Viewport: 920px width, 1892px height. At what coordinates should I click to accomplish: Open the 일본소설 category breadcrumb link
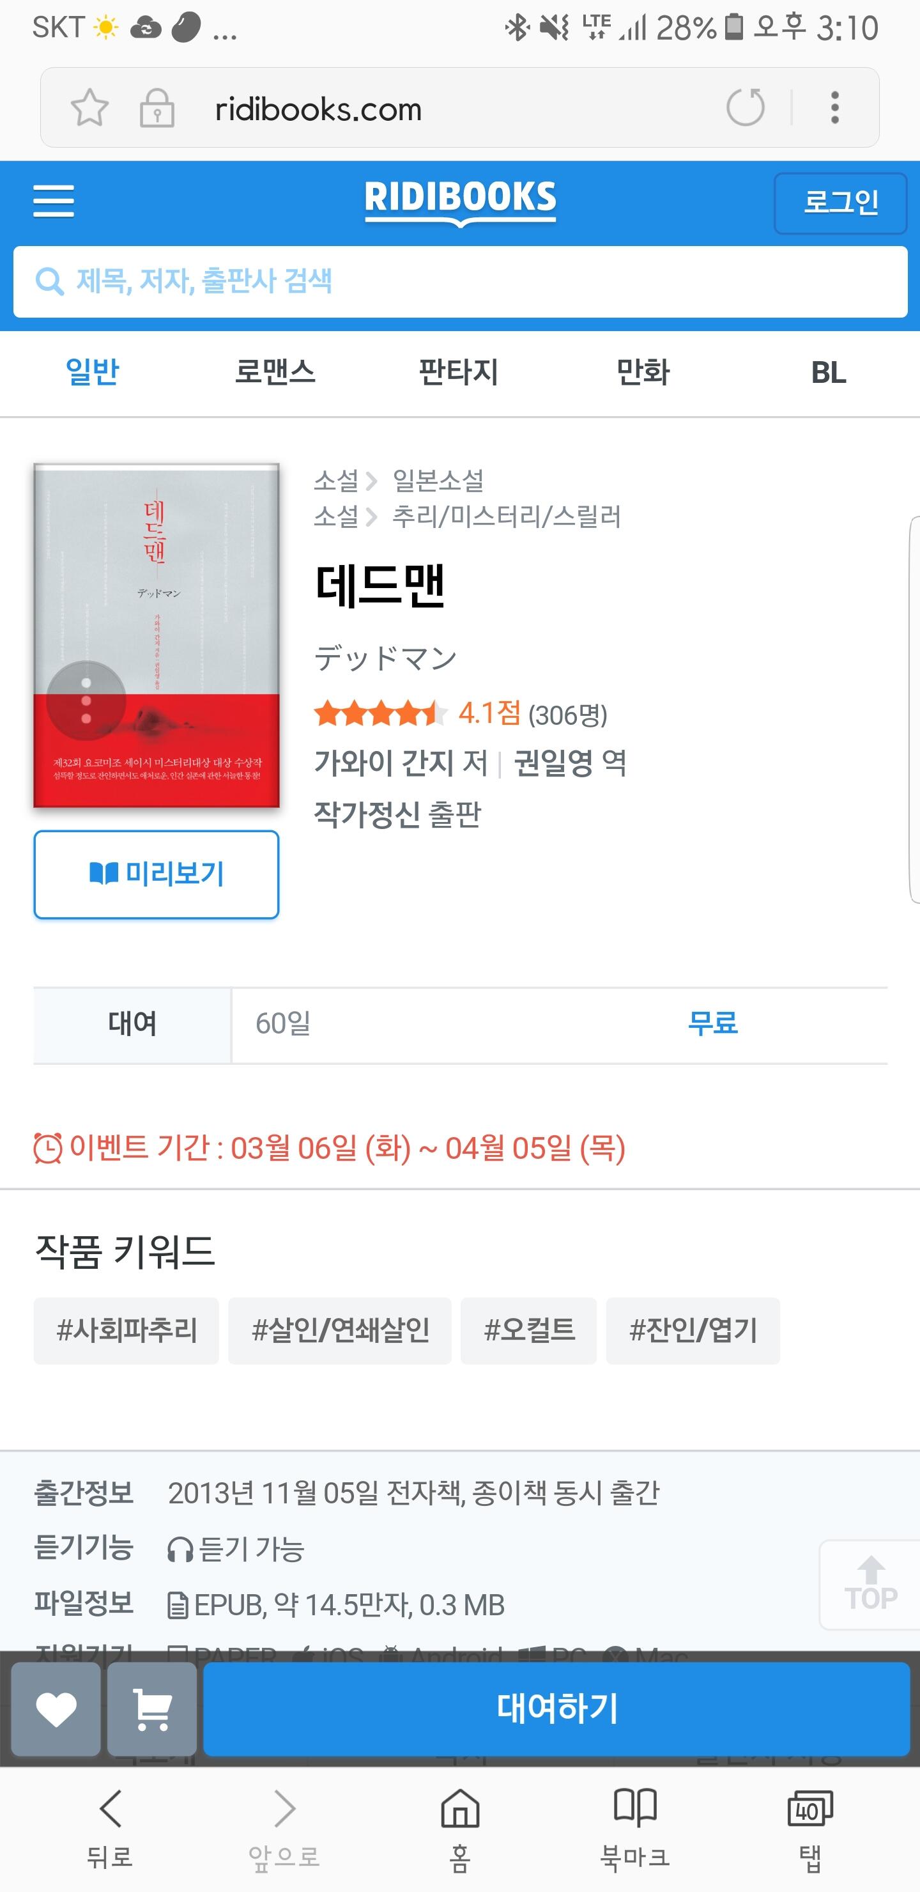pyautogui.click(x=438, y=481)
